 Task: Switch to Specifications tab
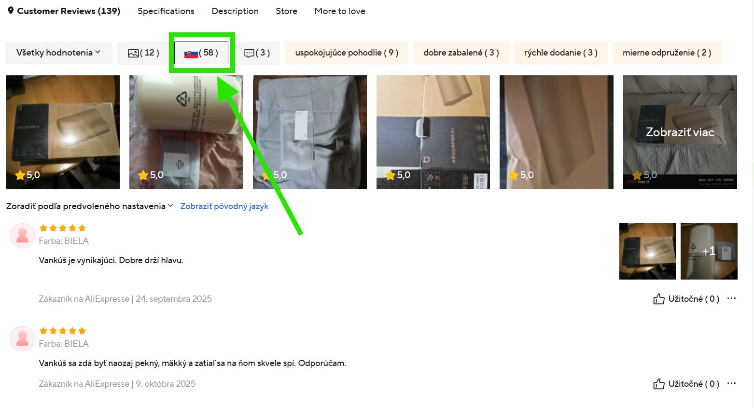coord(166,11)
